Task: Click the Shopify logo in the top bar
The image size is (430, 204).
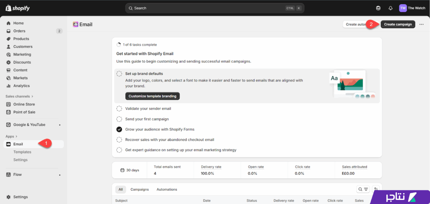Action: pos(15,8)
